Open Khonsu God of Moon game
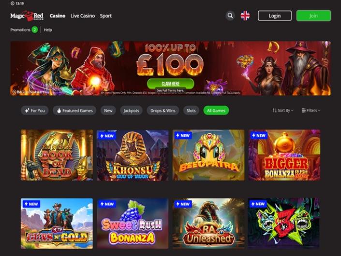Screen dimensions: 341x256 tap(133, 155)
